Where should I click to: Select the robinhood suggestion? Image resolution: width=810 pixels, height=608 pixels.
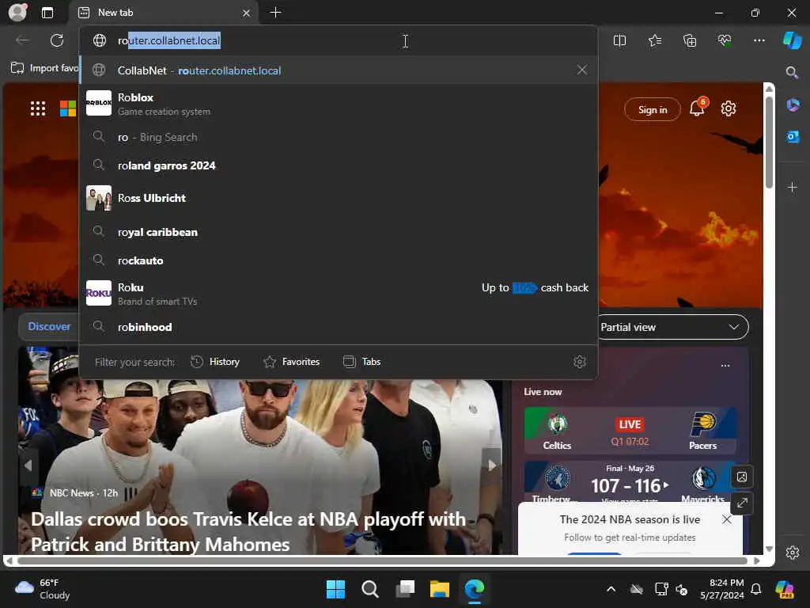(339, 327)
